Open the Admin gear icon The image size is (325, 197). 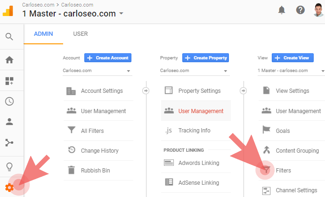pyautogui.click(x=9, y=187)
